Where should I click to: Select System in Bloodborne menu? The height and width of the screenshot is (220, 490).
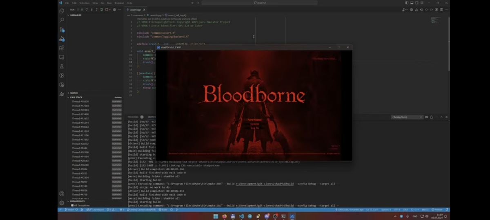(254, 123)
